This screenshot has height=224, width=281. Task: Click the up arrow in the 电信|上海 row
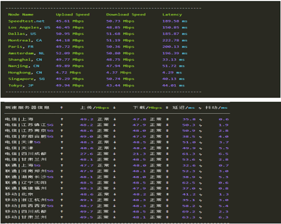[x=62, y=119]
